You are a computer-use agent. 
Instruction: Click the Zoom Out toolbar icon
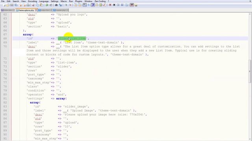70,5
